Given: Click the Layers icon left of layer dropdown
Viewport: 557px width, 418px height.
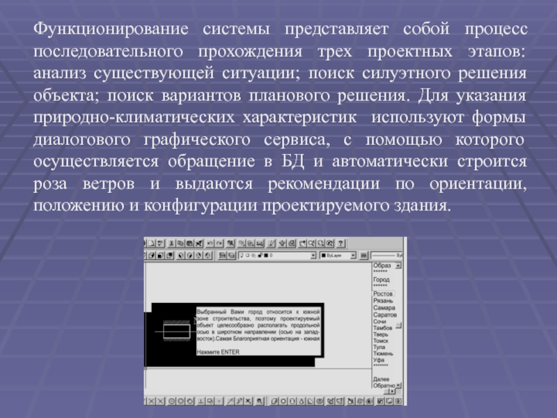Looking at the screenshot, I should 231,256.
